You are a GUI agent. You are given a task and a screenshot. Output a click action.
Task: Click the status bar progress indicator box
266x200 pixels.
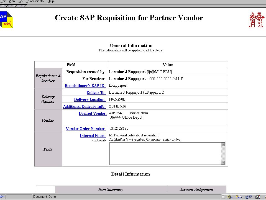(x=19, y=197)
